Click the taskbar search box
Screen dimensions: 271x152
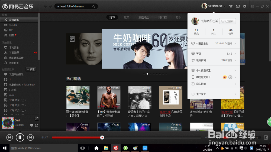click(x=44, y=148)
